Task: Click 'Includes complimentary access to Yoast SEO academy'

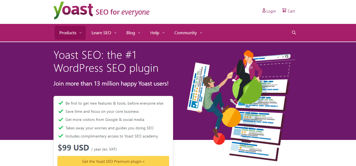Action: pos(112,136)
